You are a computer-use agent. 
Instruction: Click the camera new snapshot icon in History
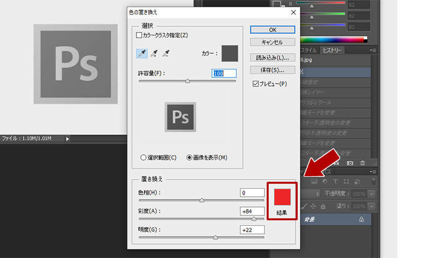pos(350,163)
